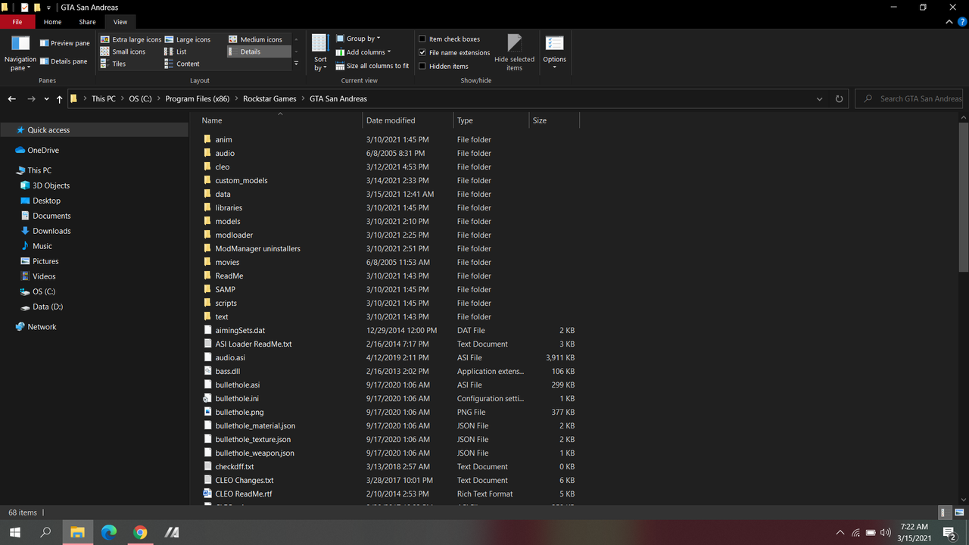The image size is (969, 545).
Task: Enable Hidden items checkbox
Action: [x=444, y=66]
